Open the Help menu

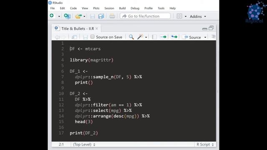click(x=172, y=8)
